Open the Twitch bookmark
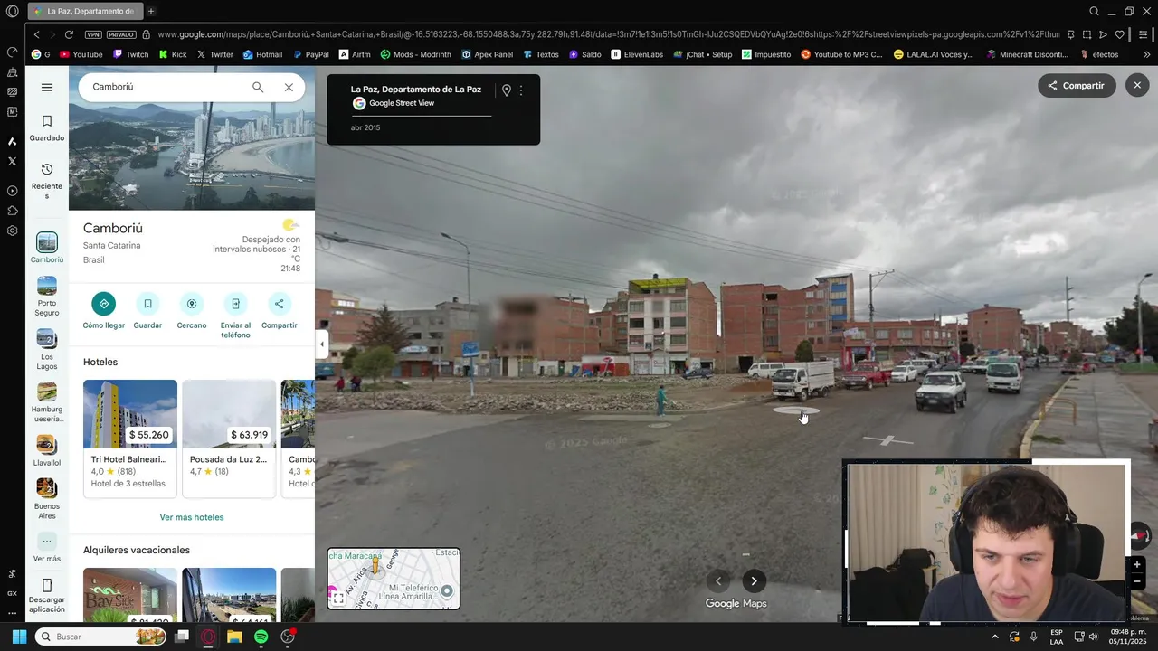Image resolution: width=1158 pixels, height=651 pixels. tap(130, 54)
